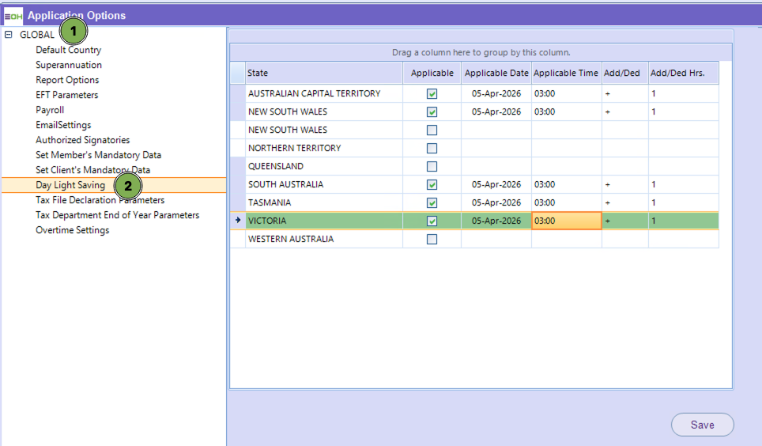
Task: Open Overtime Settings
Action: click(x=72, y=230)
